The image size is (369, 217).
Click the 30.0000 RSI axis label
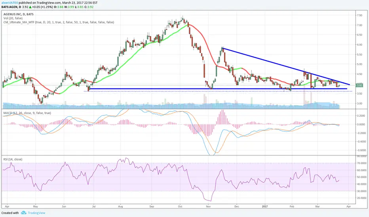click(x=361, y=191)
